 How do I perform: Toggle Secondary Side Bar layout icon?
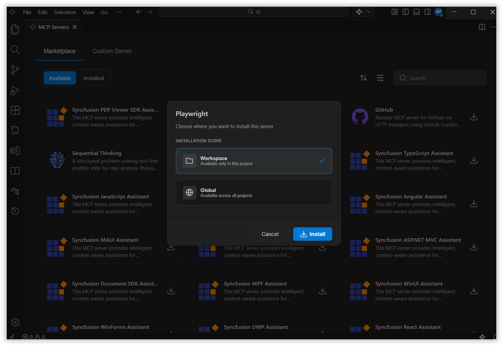427,12
